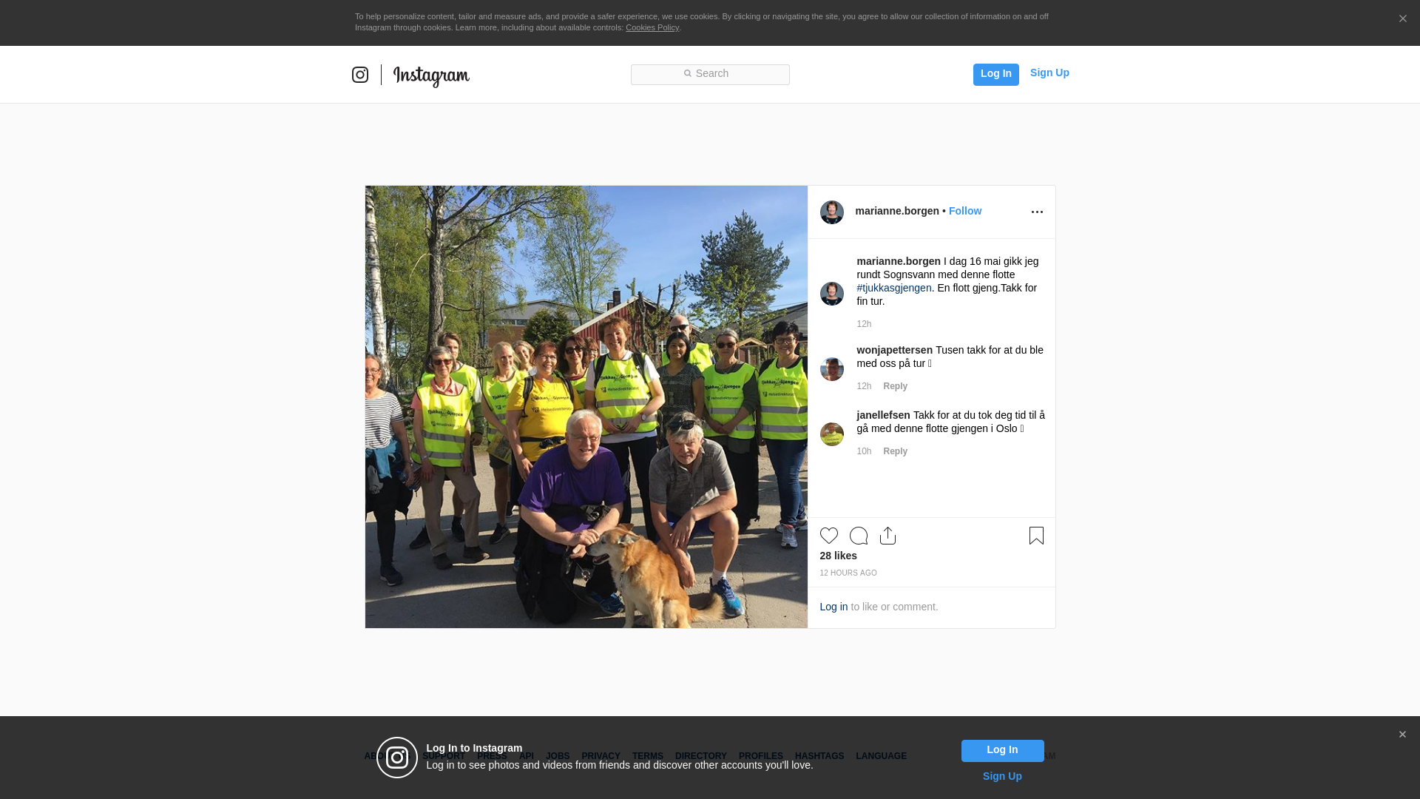The height and width of the screenshot is (799, 1420).
Task: Open the LANGUAGE footer selector
Action: click(881, 756)
